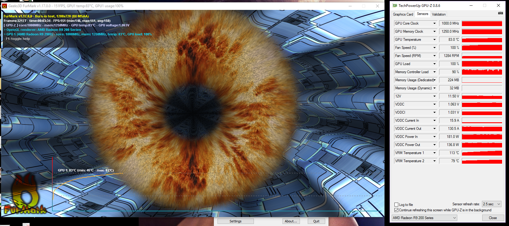Viewport: 509px width, 226px height.
Task: Open the VDDC Power Out dropdown
Action: coord(434,145)
